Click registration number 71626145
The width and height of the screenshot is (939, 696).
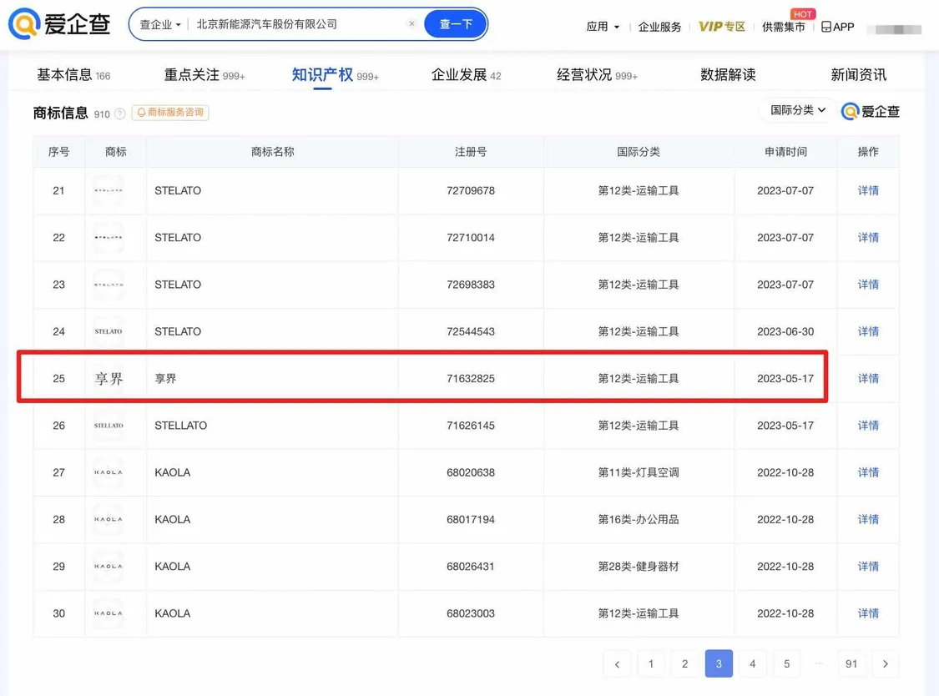471,426
